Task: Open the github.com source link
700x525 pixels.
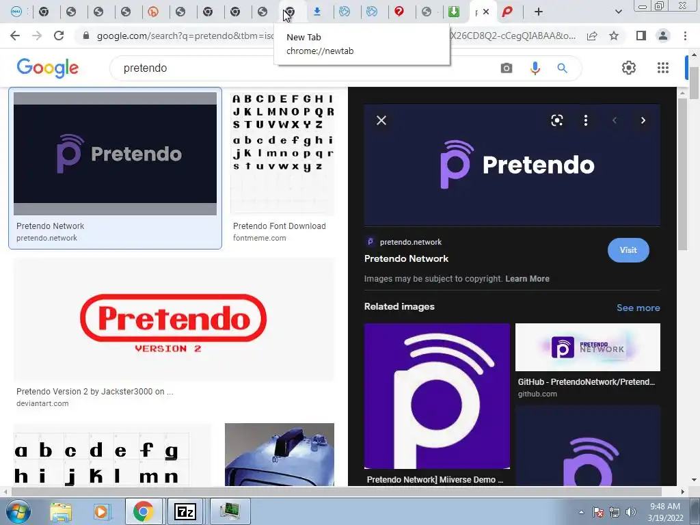Action: pyautogui.click(x=537, y=394)
